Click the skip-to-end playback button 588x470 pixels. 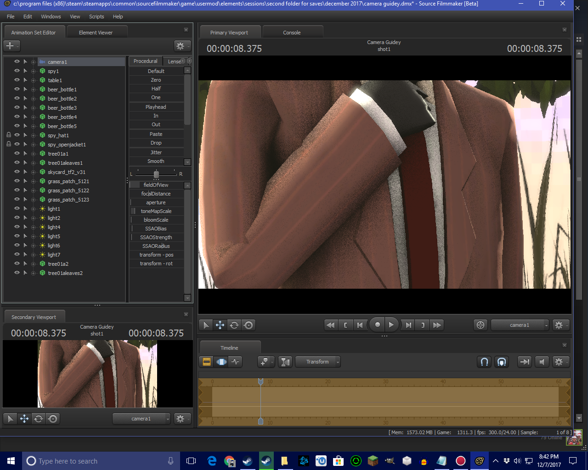click(408, 325)
